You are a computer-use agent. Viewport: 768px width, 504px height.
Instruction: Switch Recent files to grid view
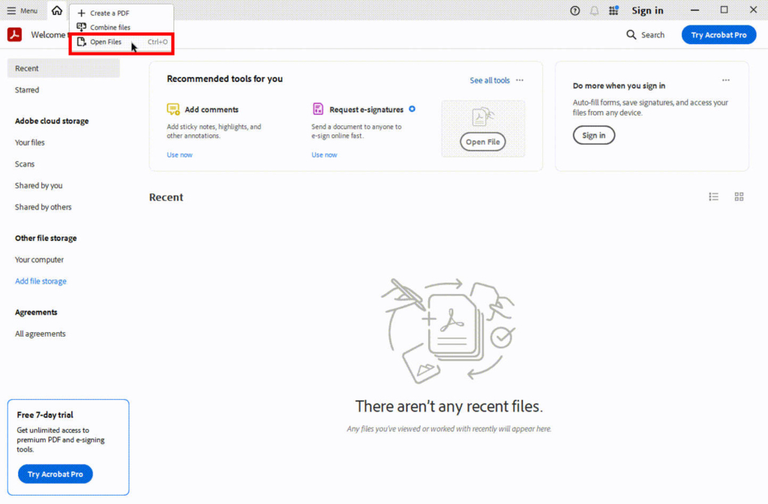739,196
